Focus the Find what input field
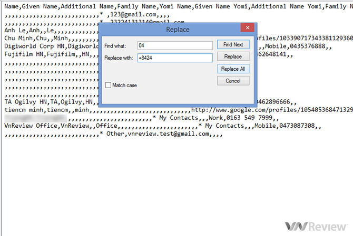The image size is (353, 236). (174, 45)
